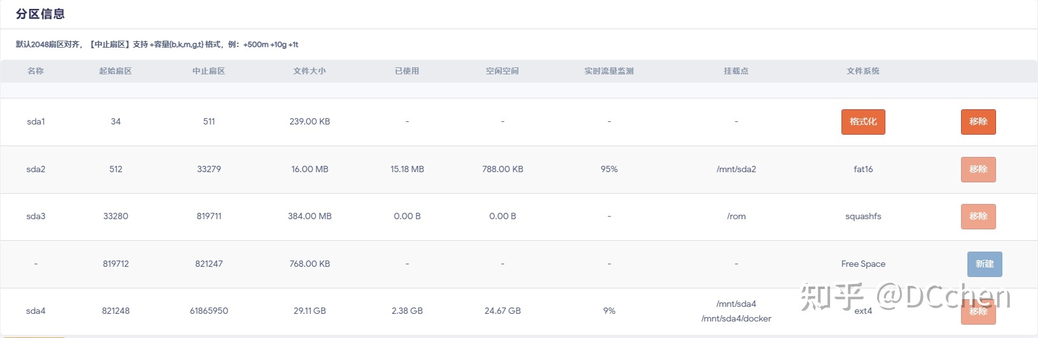1038x338 pixels.
Task: Click 新建 for the Free Space row
Action: pos(985,264)
